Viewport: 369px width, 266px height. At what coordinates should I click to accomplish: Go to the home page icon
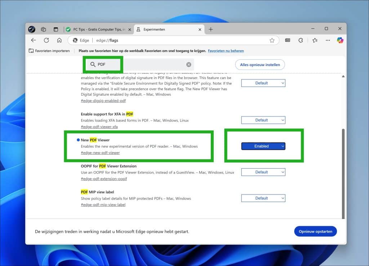[59, 40]
